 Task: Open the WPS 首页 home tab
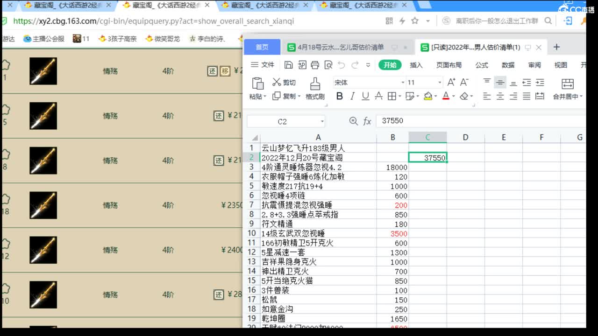[x=262, y=47]
